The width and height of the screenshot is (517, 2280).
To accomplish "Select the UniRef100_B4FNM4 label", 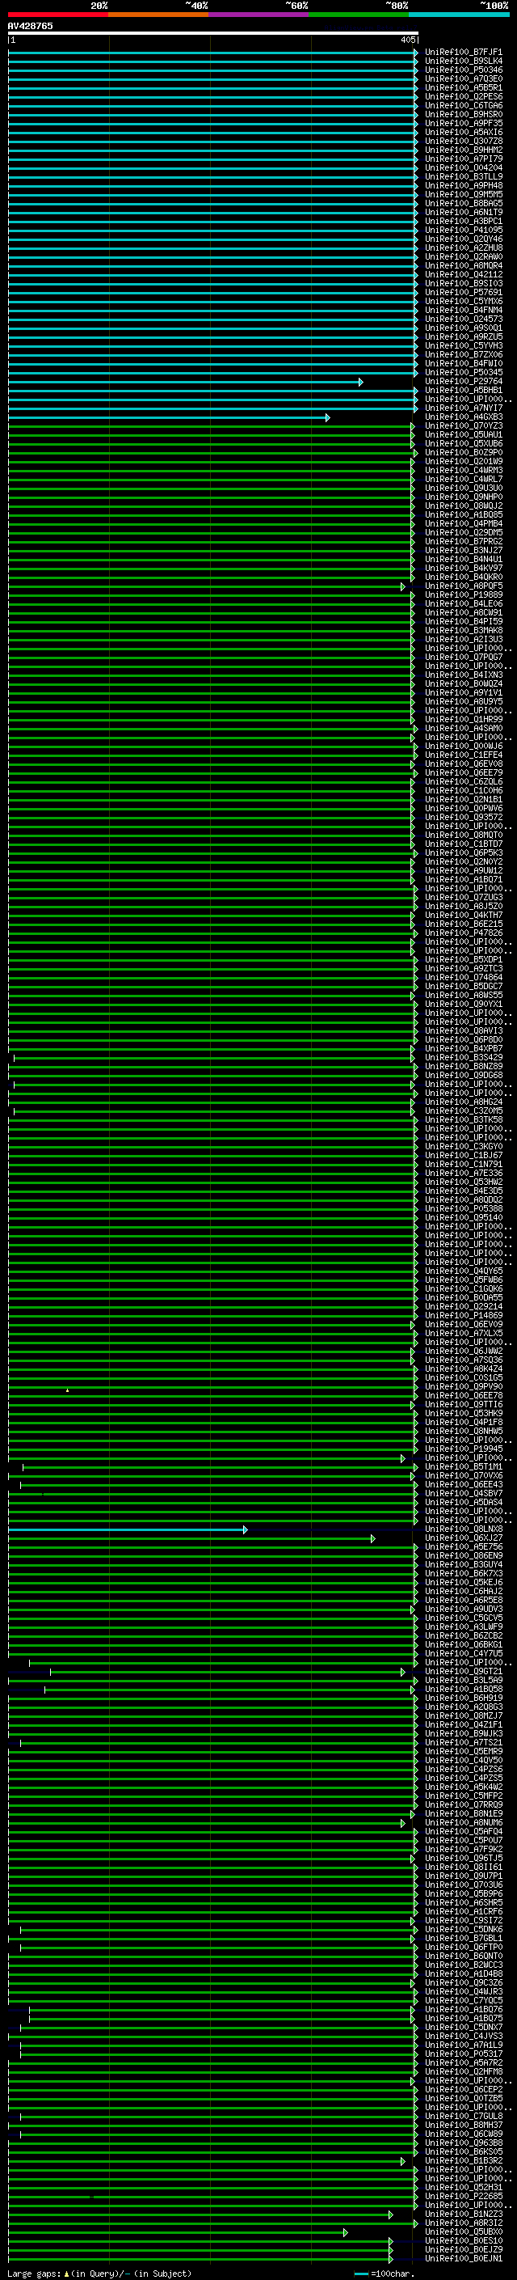I will (464, 310).
